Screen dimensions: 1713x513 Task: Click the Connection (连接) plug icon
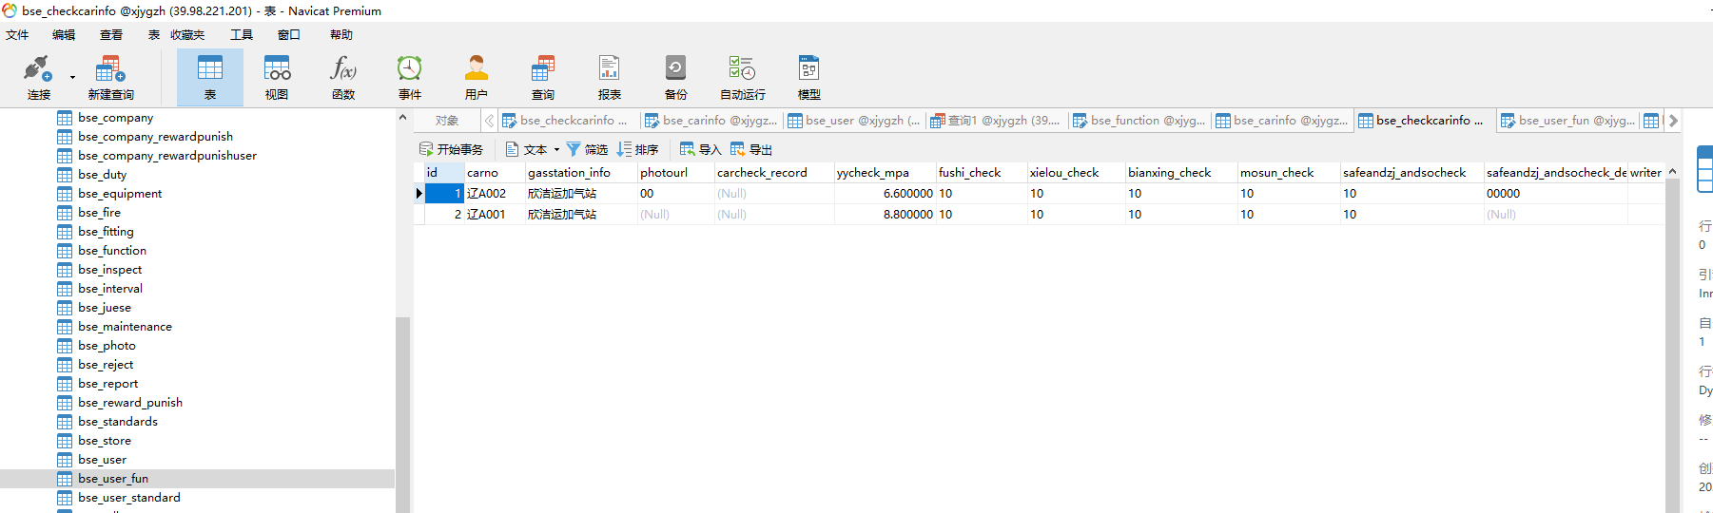point(37,69)
